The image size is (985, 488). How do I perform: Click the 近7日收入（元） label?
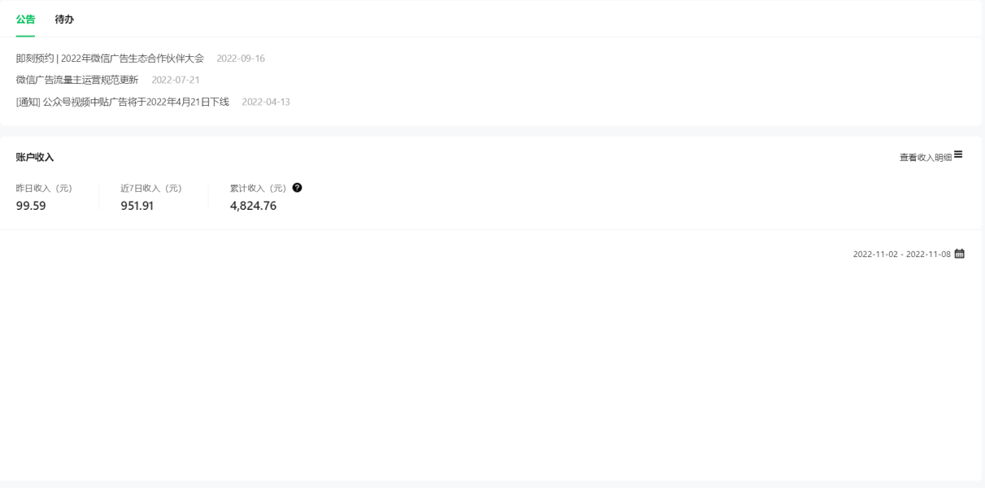(x=151, y=188)
